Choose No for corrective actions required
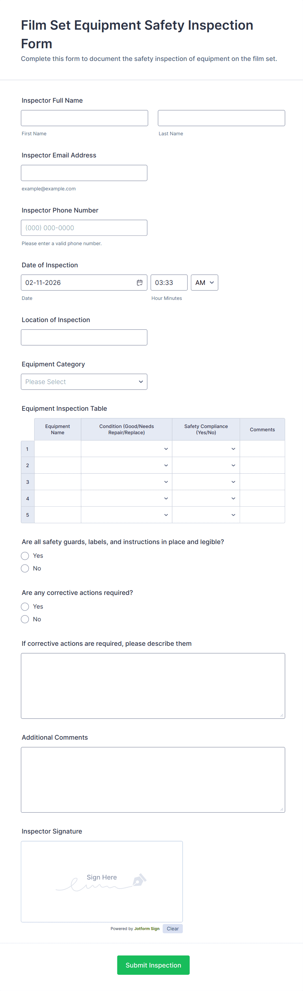303x991 pixels. click(25, 619)
